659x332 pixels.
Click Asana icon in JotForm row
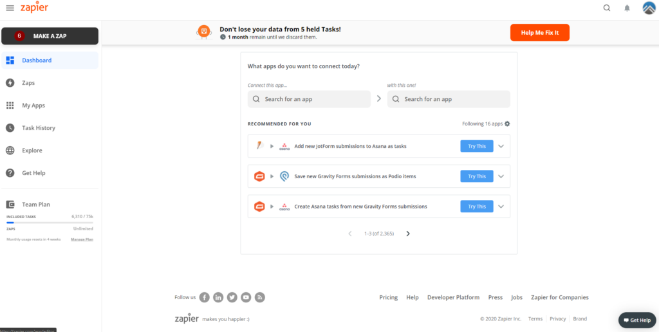click(284, 146)
